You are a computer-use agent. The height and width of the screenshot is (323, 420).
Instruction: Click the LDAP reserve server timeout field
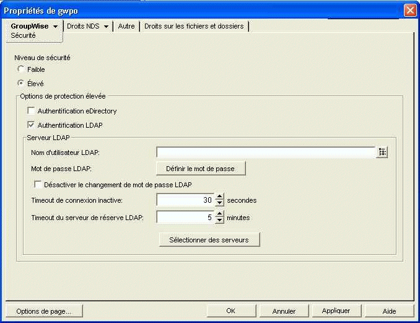click(186, 217)
